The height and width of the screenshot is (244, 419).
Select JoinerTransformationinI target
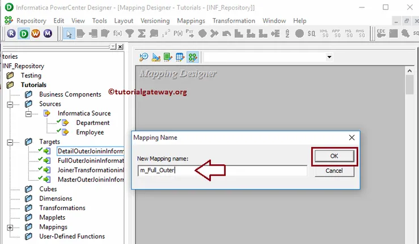pos(91,171)
